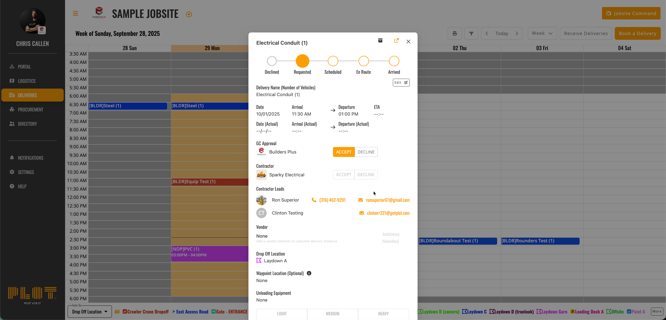The width and height of the screenshot is (666, 320).
Task: Click the archive icon in delivery popup
Action: pyautogui.click(x=380, y=41)
